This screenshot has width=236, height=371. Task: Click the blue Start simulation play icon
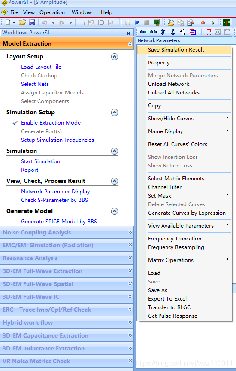pyautogui.click(x=137, y=22)
